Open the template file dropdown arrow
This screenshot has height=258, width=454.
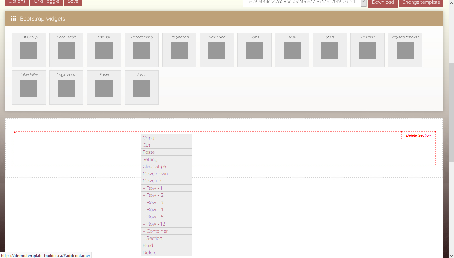point(363,2)
